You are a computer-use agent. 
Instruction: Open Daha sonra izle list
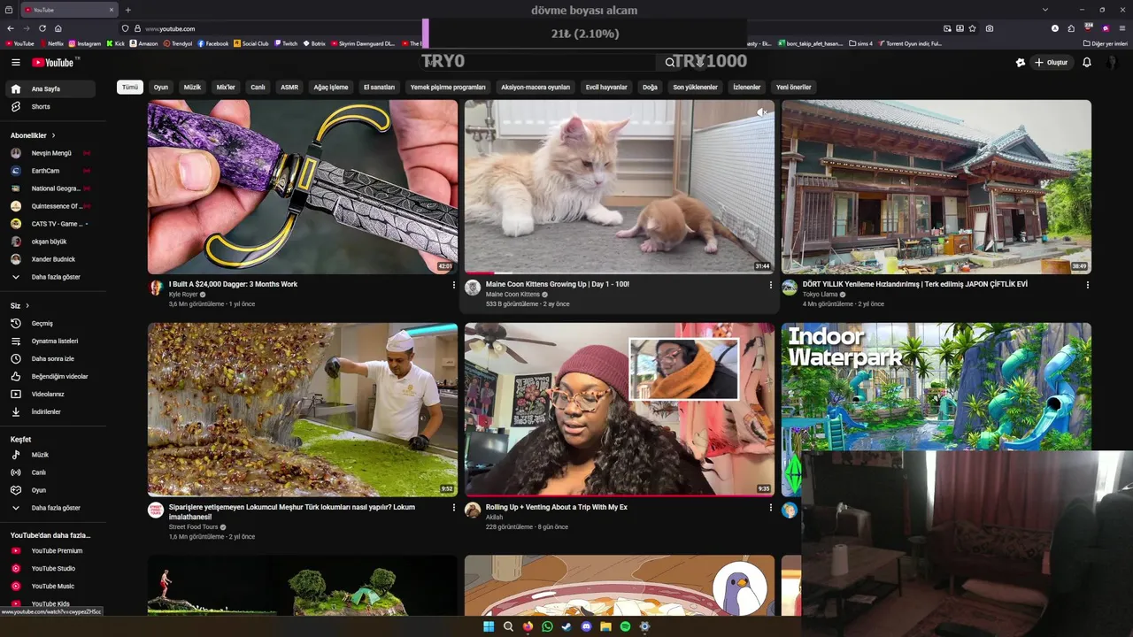[50, 358]
